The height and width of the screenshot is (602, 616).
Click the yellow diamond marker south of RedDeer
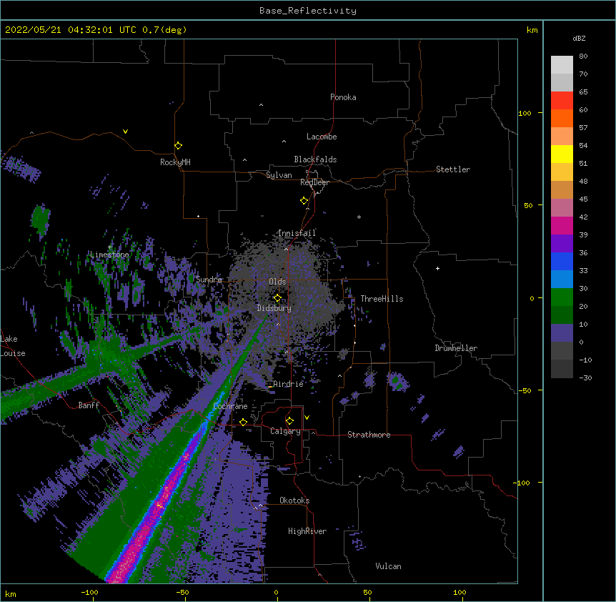point(304,201)
